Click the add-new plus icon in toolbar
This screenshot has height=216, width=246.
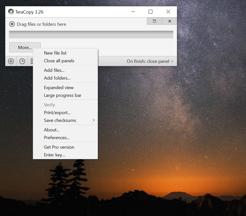point(11,61)
